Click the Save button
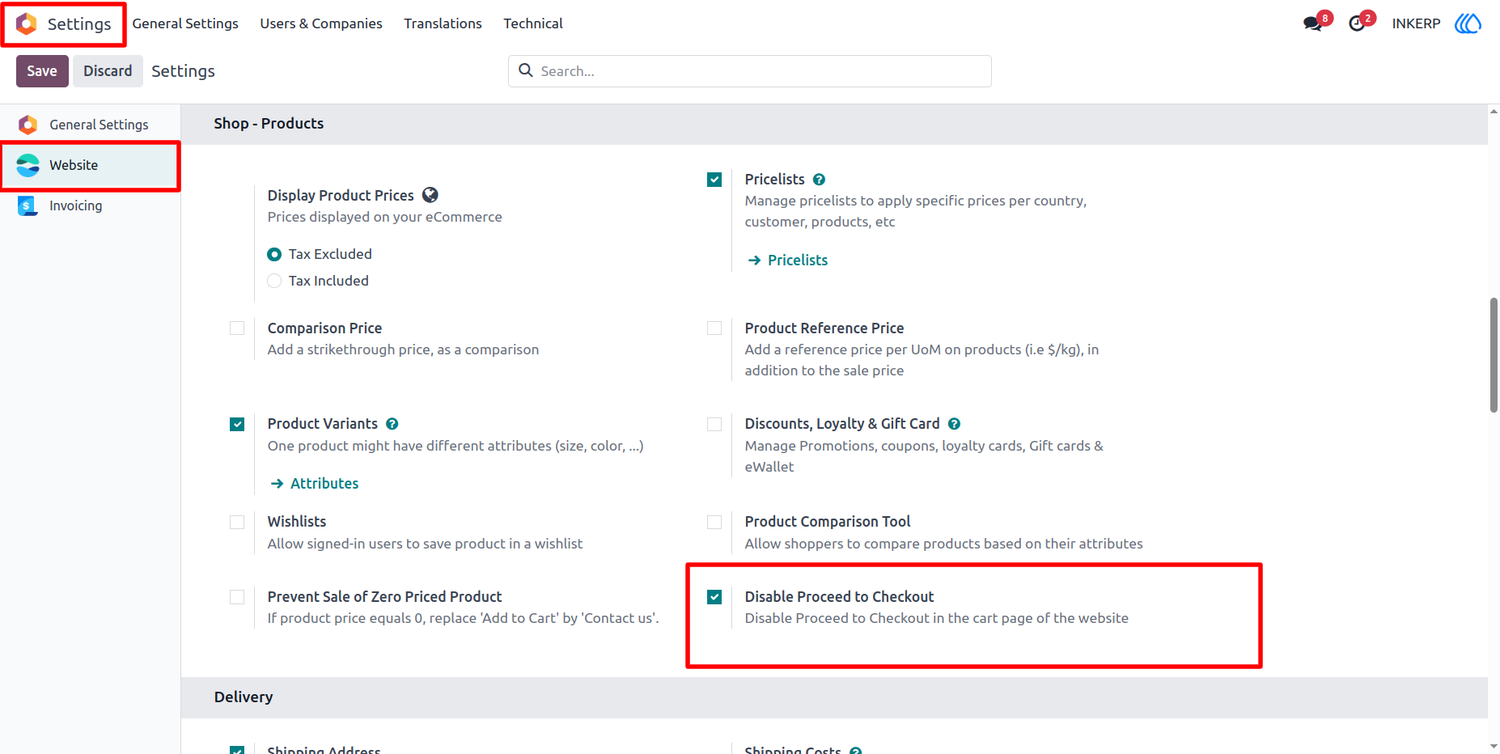 [42, 71]
